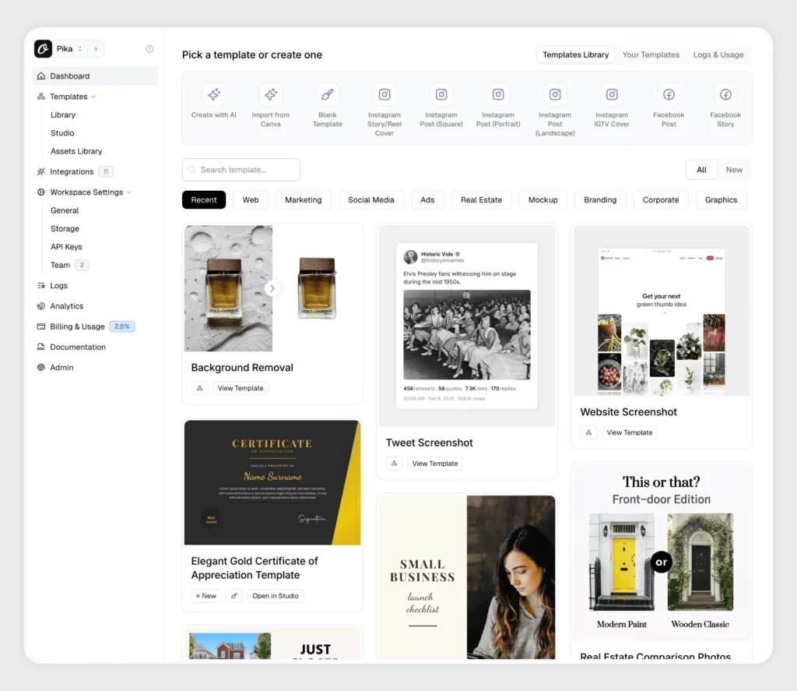Click the Facebook Story template icon

click(725, 93)
